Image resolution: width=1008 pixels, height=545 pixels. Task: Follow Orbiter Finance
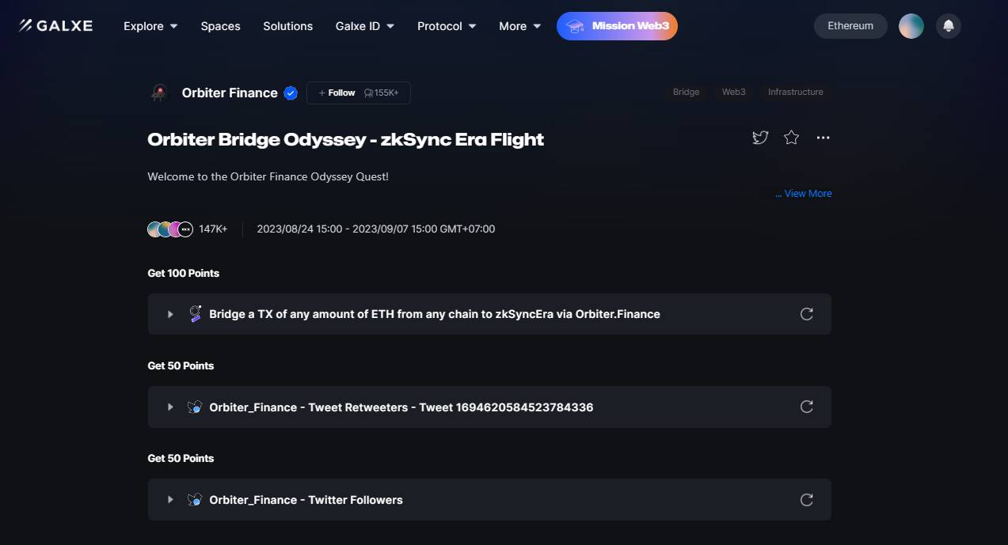(358, 93)
